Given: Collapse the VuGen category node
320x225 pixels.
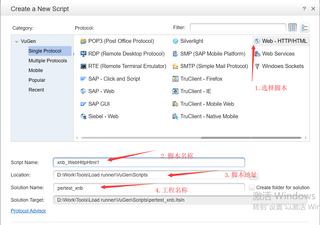Looking at the screenshot, I should 16,42.
